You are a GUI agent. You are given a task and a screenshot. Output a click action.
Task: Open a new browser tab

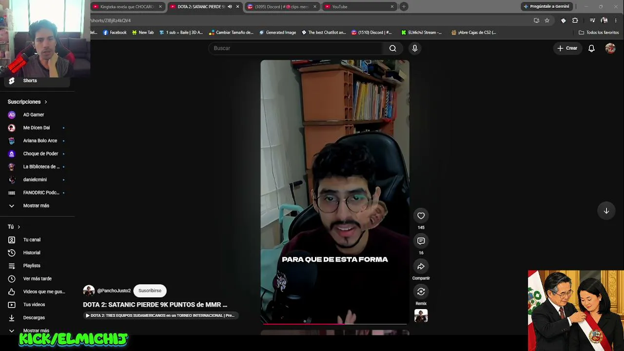[x=404, y=7]
